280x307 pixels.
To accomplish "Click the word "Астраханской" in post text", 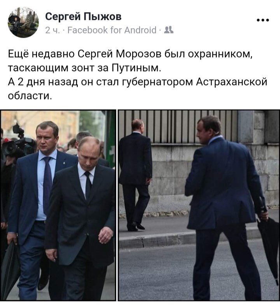I will click(x=232, y=82).
